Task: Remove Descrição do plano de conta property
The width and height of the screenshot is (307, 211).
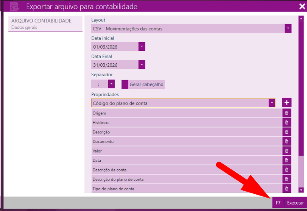Action: point(287,179)
